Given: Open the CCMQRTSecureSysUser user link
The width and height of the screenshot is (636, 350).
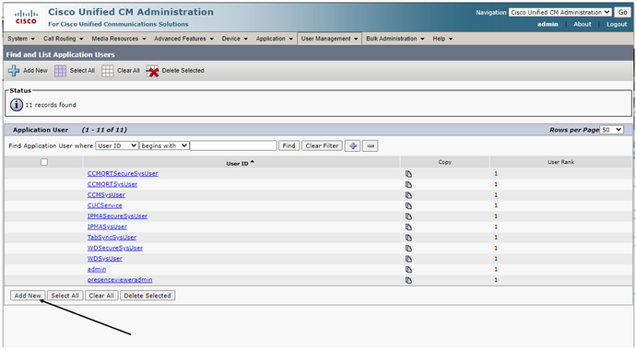Looking at the screenshot, I should (123, 174).
